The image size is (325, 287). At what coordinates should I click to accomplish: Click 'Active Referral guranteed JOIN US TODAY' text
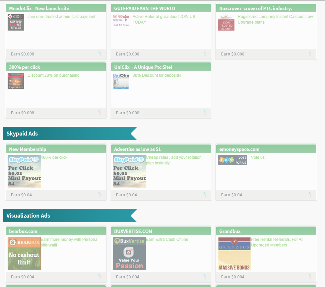coord(164,19)
